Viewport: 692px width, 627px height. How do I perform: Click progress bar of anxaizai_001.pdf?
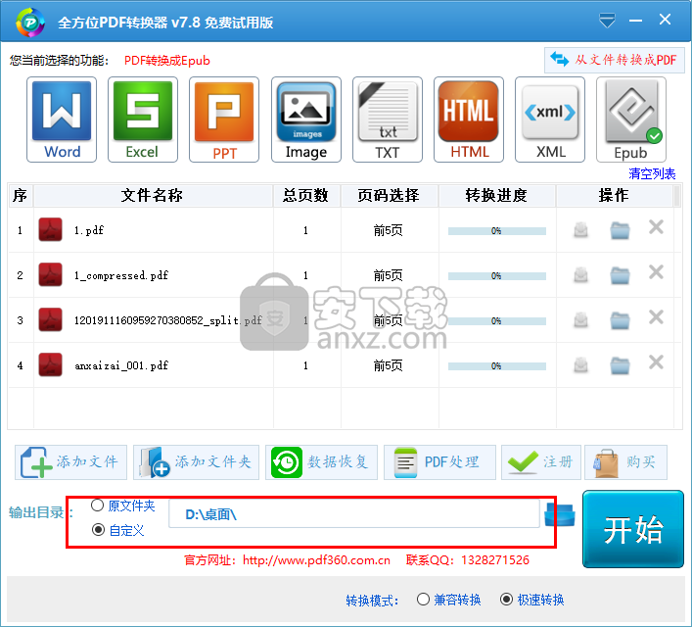497,365
